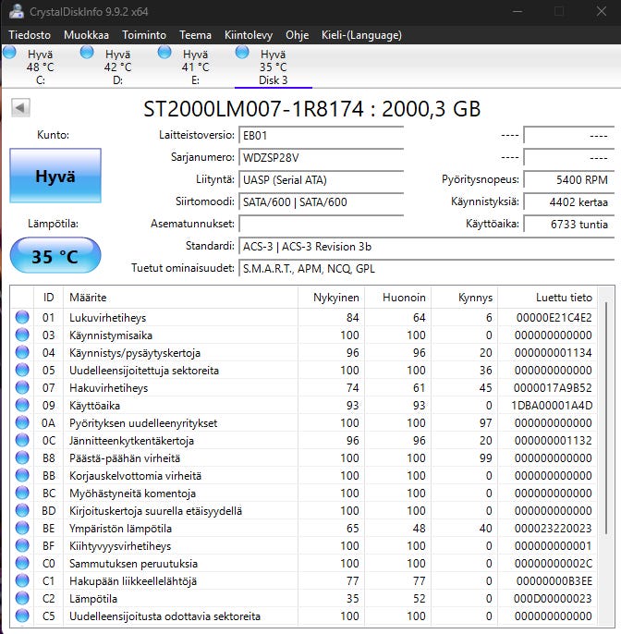Select the D: drive tab at 42 °C

[x=117, y=67]
